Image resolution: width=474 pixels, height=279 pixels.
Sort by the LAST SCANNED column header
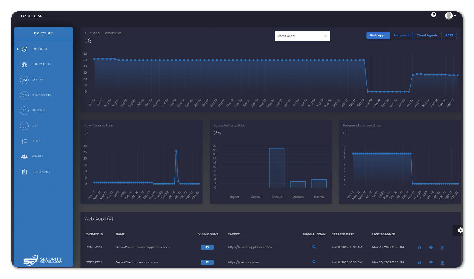click(x=384, y=234)
